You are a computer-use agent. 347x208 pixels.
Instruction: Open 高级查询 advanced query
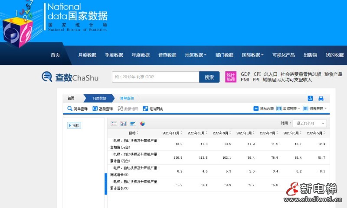pos(102,109)
